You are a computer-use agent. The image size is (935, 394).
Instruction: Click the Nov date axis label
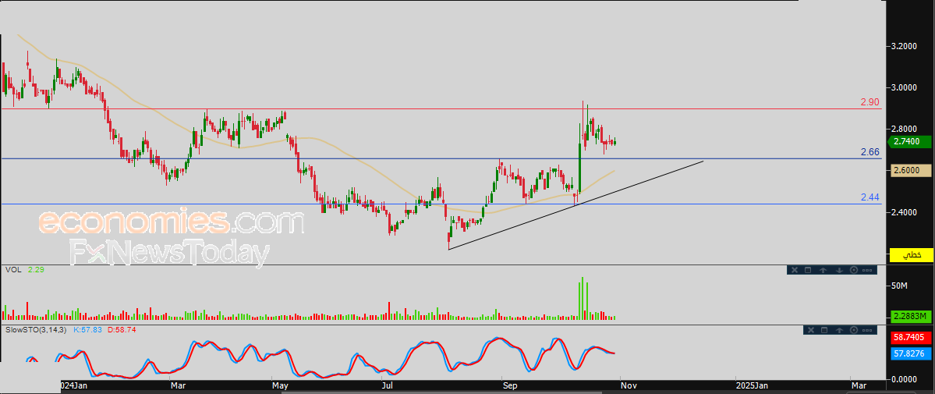pos(629,386)
